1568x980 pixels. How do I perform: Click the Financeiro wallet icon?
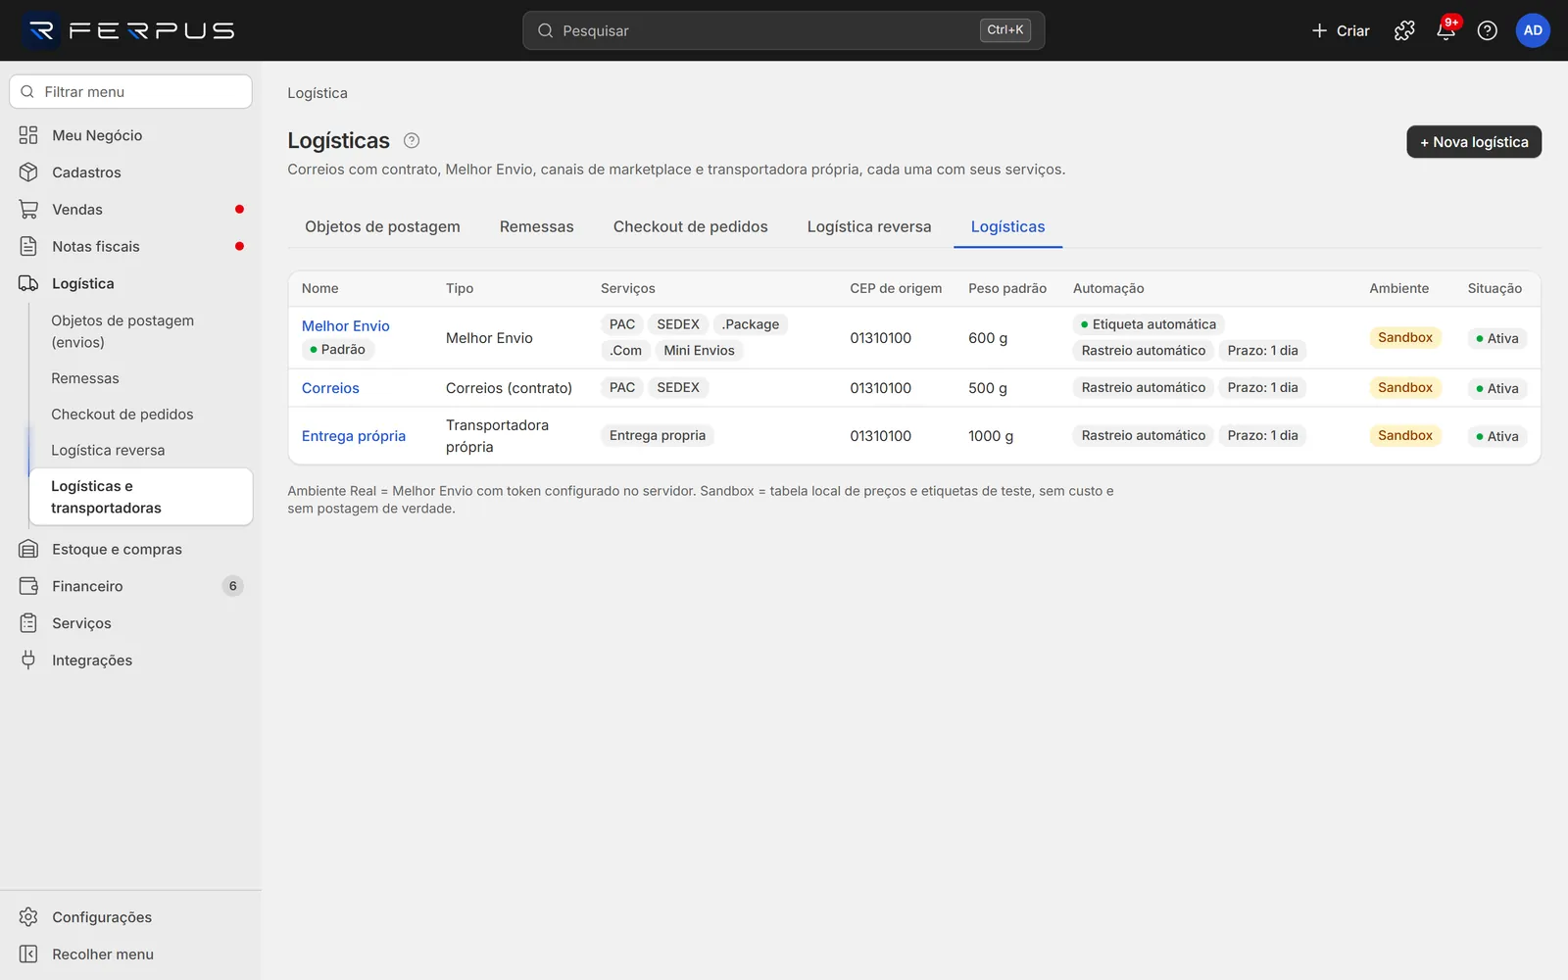[x=28, y=586]
